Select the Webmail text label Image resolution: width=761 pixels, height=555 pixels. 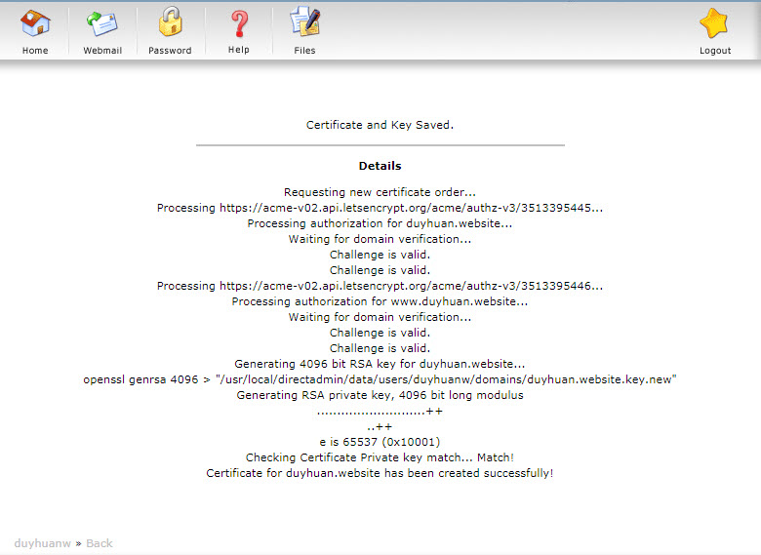tap(102, 51)
